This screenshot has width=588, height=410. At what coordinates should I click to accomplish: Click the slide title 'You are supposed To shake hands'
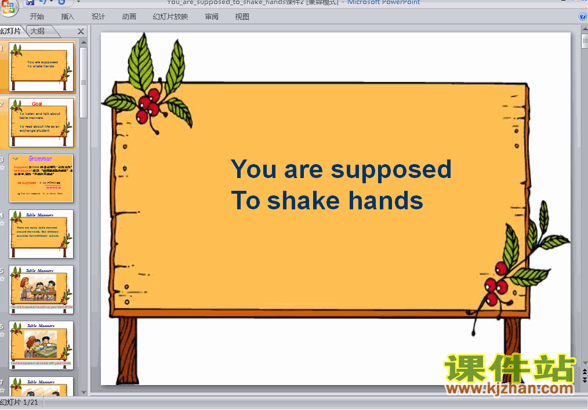341,184
